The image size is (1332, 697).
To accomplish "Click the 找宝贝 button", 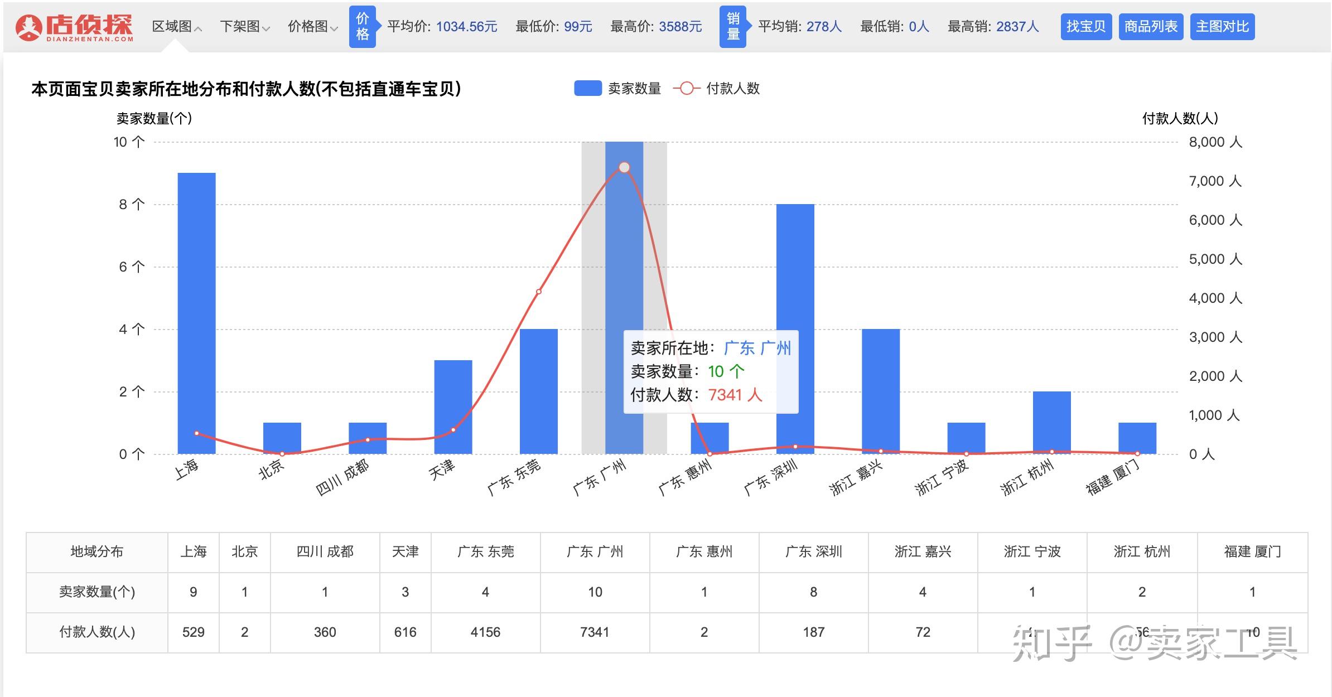I will [1086, 27].
